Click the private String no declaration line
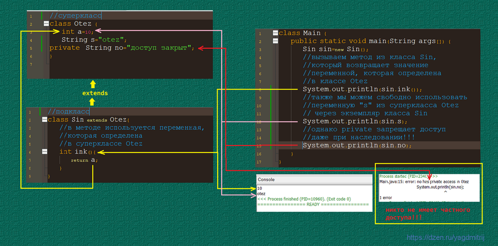The image size is (498, 246). tap(122, 48)
